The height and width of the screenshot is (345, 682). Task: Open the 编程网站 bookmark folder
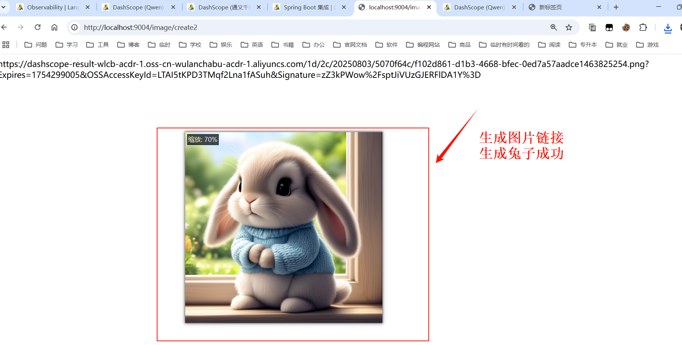[x=423, y=45]
